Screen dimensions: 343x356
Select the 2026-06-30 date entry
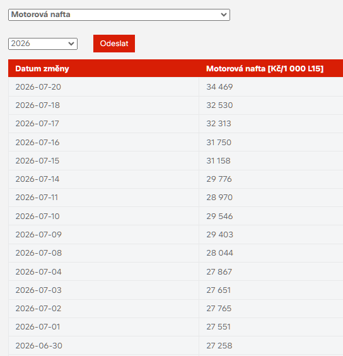38,345
